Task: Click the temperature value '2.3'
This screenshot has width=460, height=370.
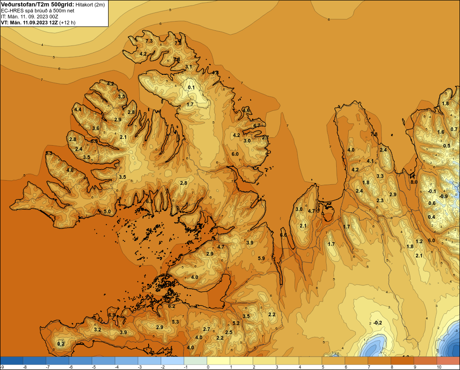Action: point(380,200)
